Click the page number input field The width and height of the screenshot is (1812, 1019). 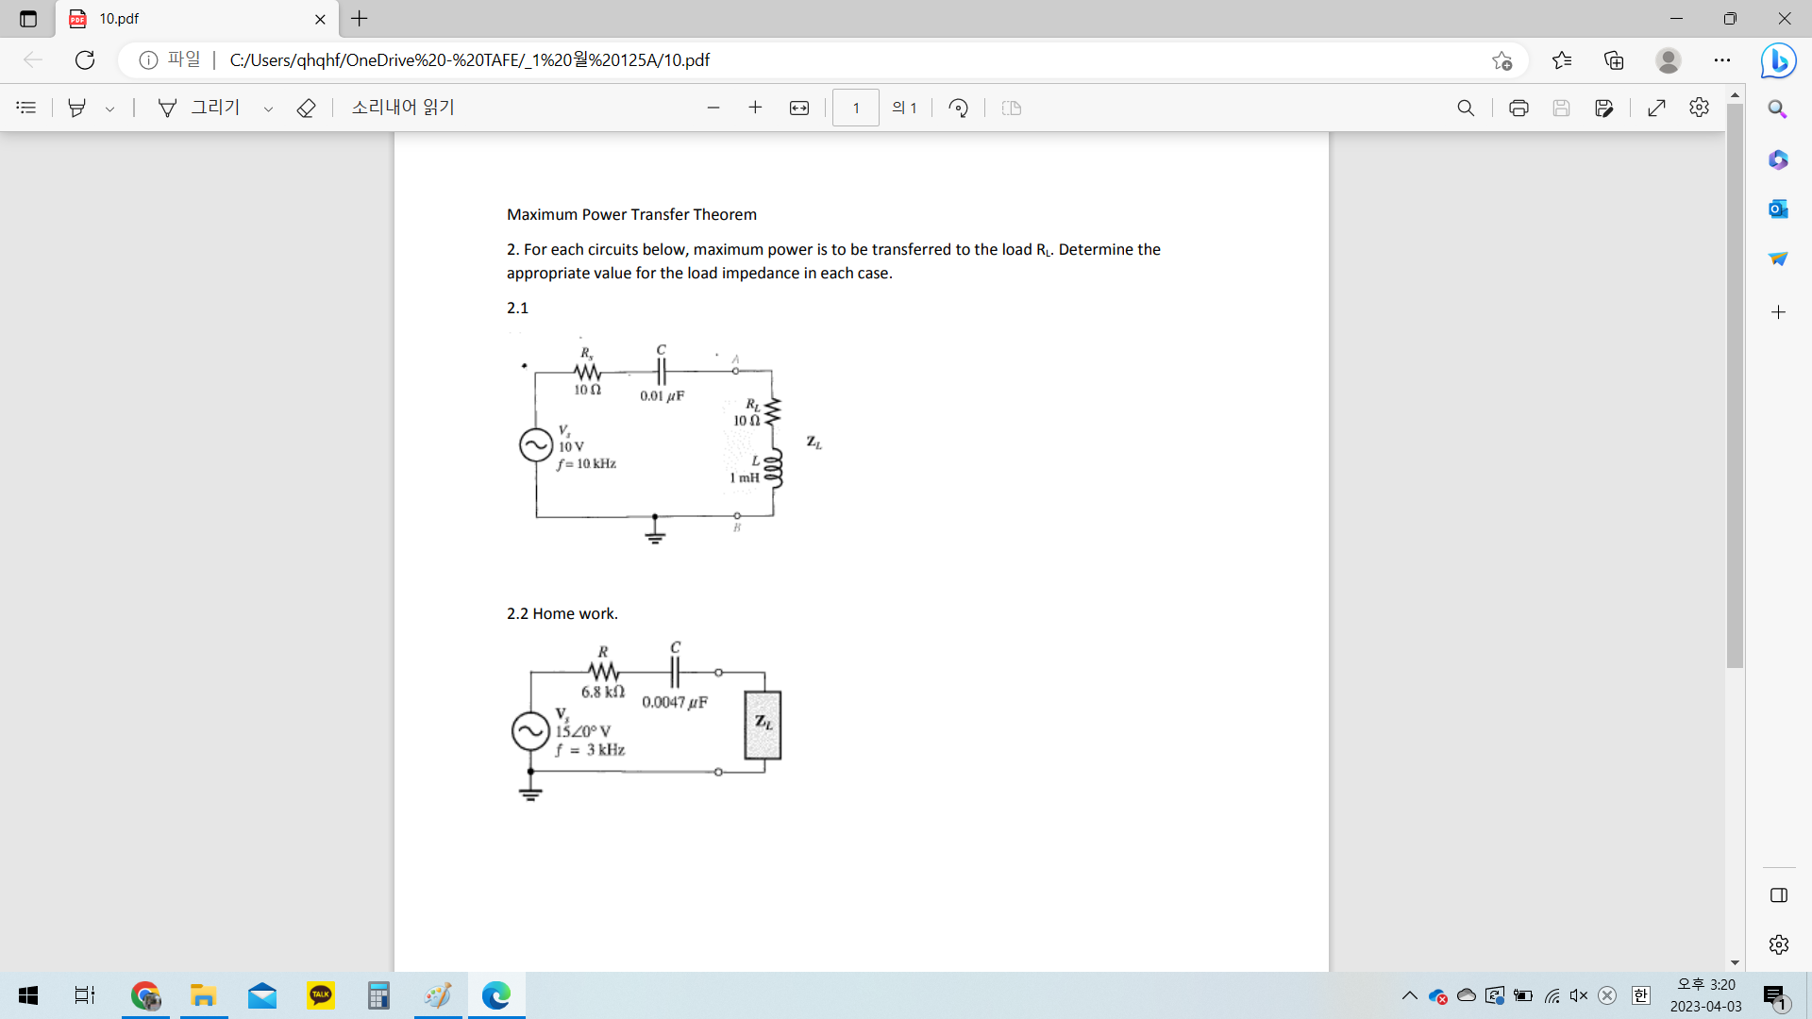click(855, 108)
